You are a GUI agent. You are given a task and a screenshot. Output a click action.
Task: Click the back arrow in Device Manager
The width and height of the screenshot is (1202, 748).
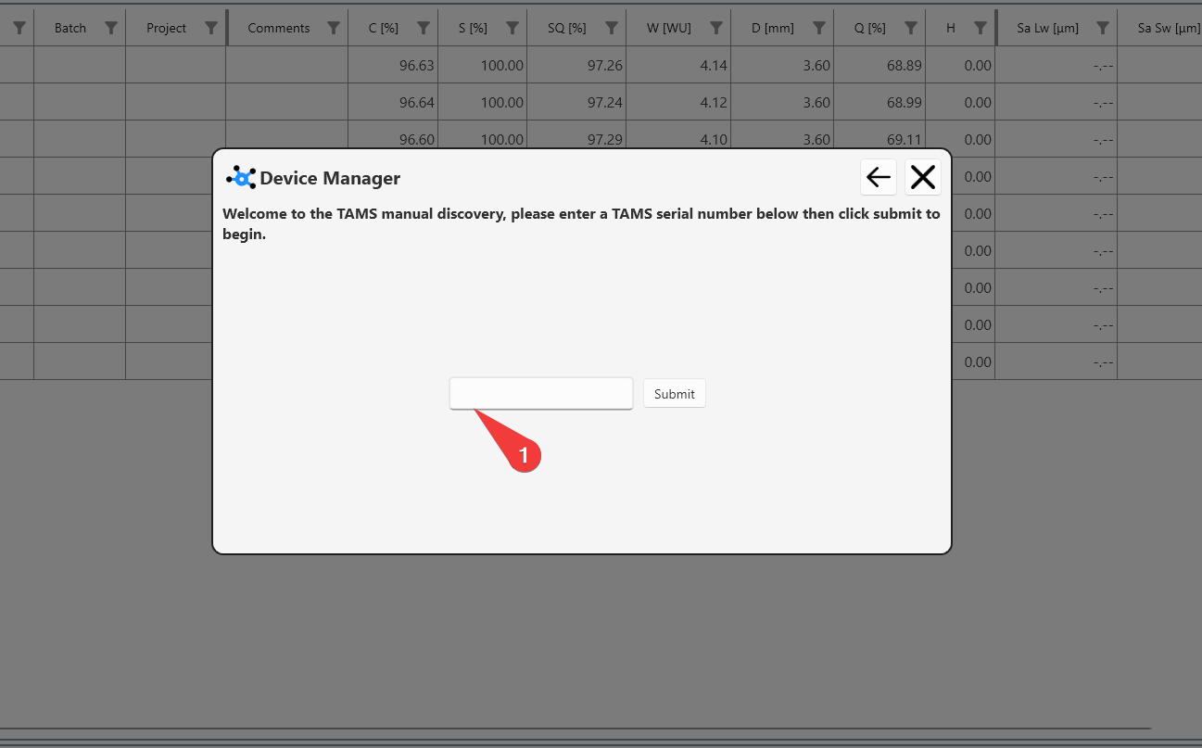coord(878,177)
